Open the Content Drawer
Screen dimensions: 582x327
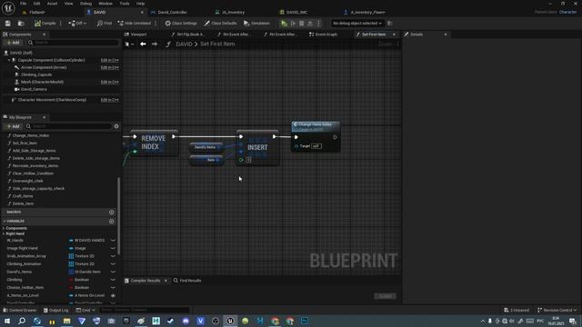(20, 310)
